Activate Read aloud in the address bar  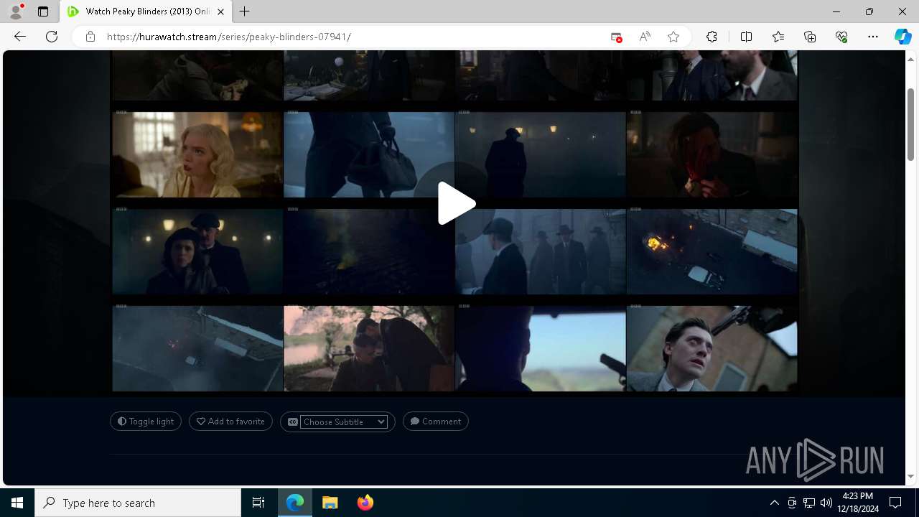(645, 37)
